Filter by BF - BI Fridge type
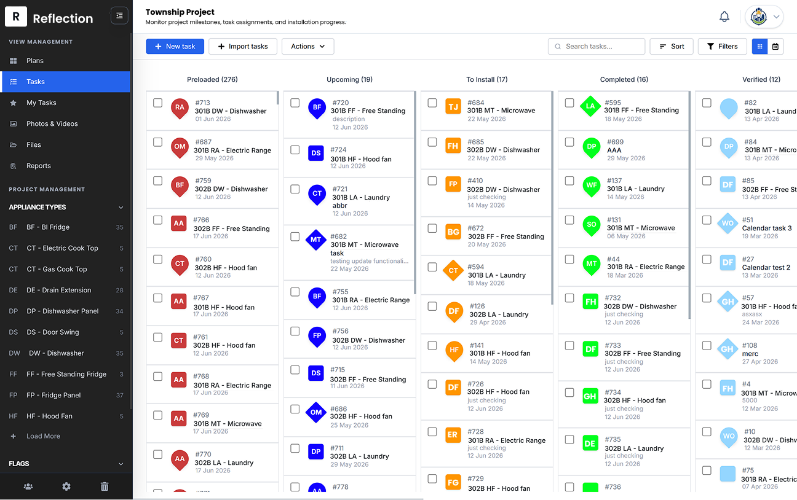 tap(65, 227)
